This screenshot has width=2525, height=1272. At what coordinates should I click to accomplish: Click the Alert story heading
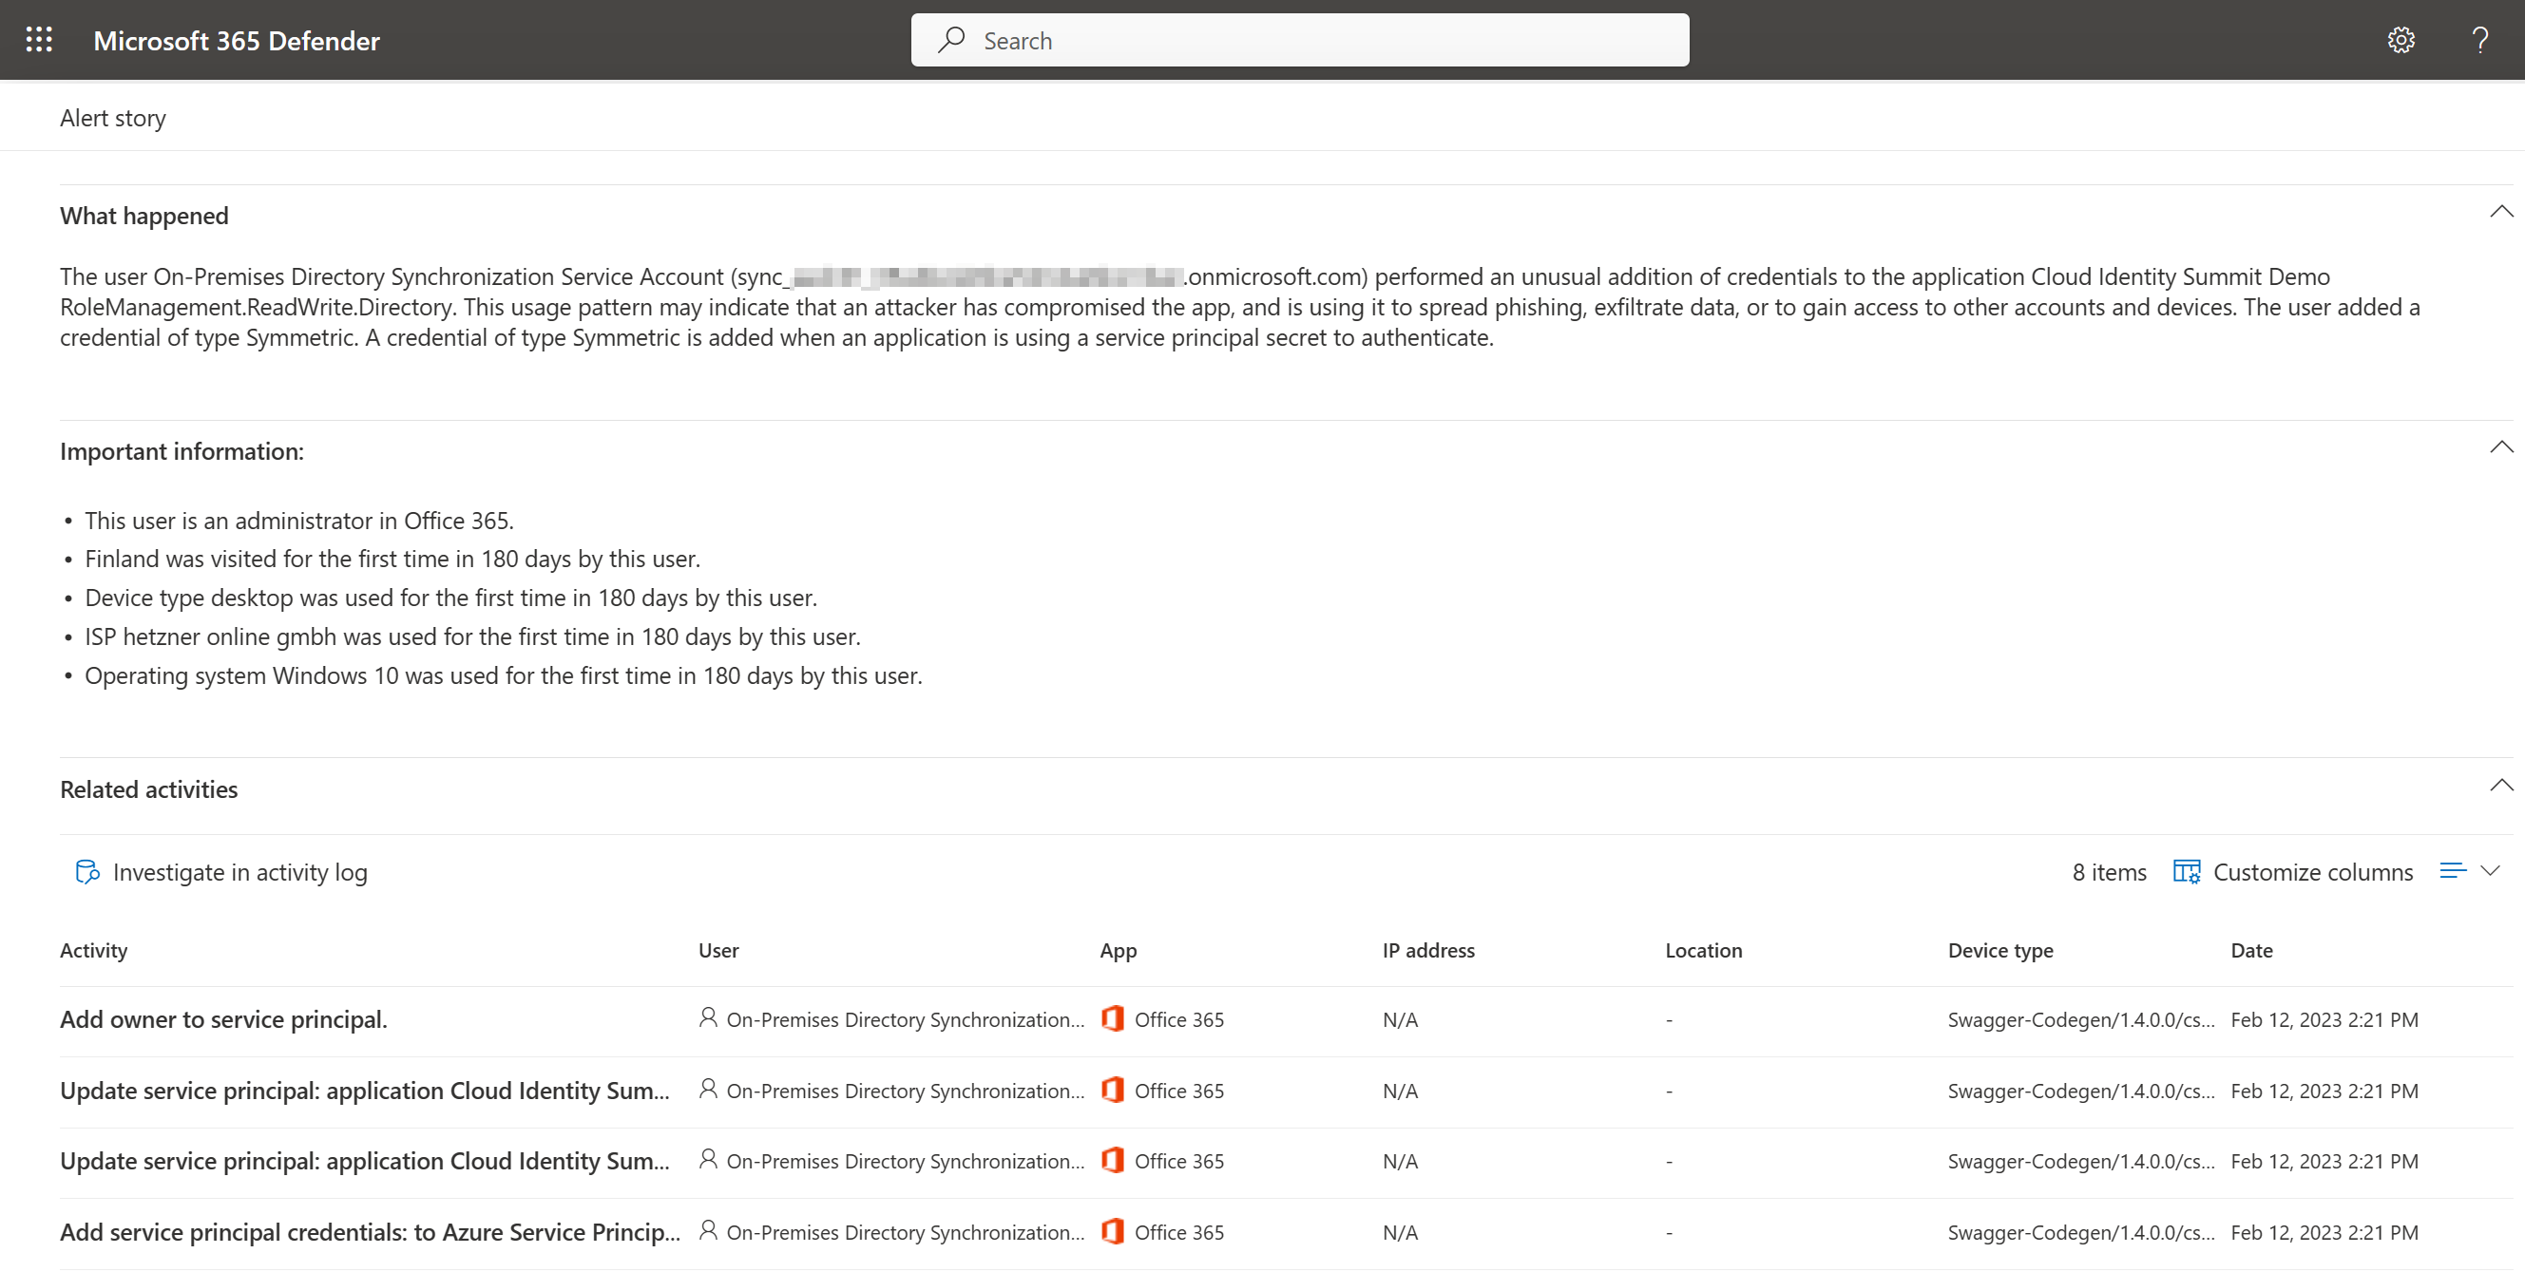[113, 119]
